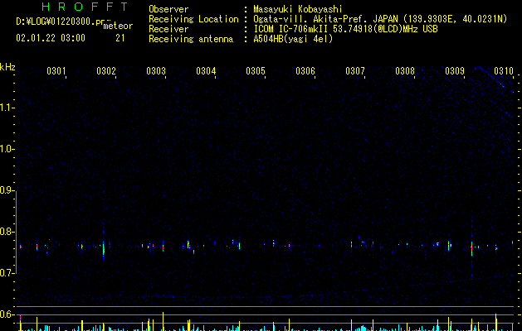The image size is (522, 331).
Task: Click the 0307 time marker
Action: pos(355,70)
